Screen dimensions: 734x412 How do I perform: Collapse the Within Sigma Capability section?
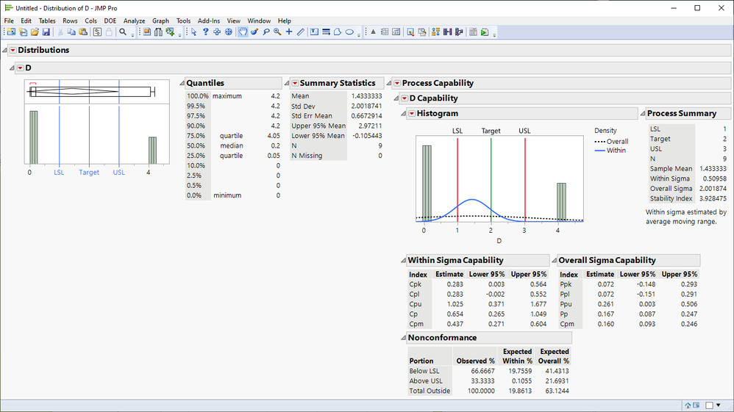click(x=403, y=260)
